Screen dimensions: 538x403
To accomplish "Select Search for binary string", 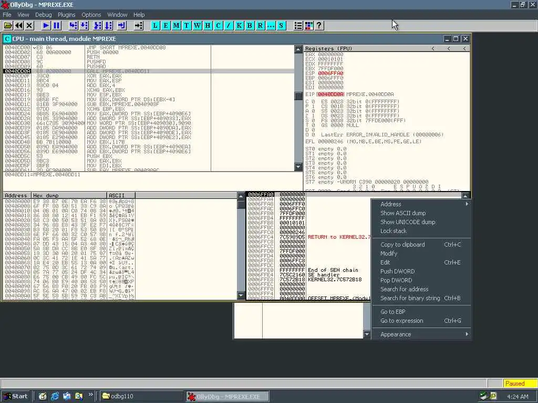I will point(422,298).
